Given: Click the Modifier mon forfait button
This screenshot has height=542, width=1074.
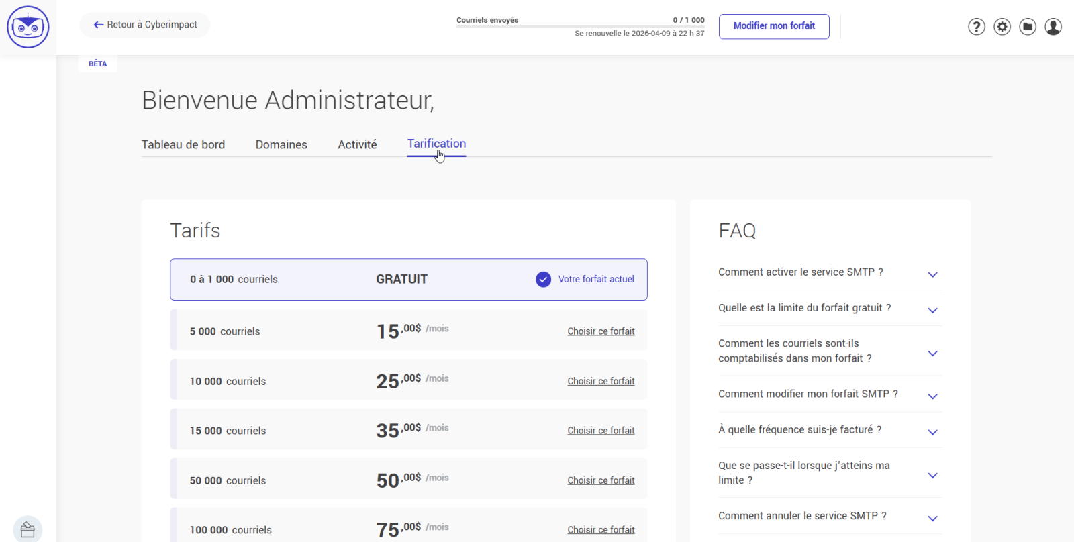Looking at the screenshot, I should click(773, 26).
